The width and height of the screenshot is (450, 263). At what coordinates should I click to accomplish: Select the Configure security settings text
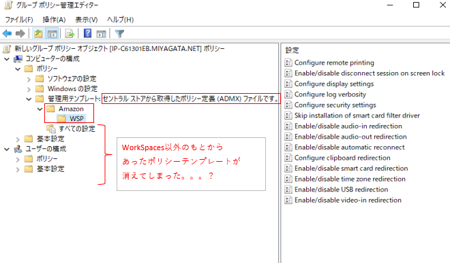(335, 105)
